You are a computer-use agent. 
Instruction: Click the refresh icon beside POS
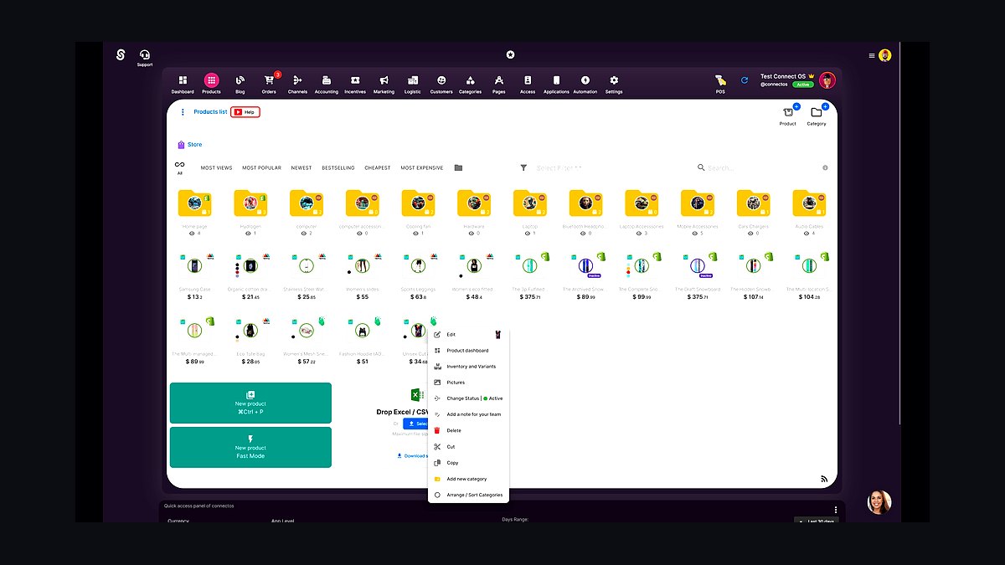(745, 80)
